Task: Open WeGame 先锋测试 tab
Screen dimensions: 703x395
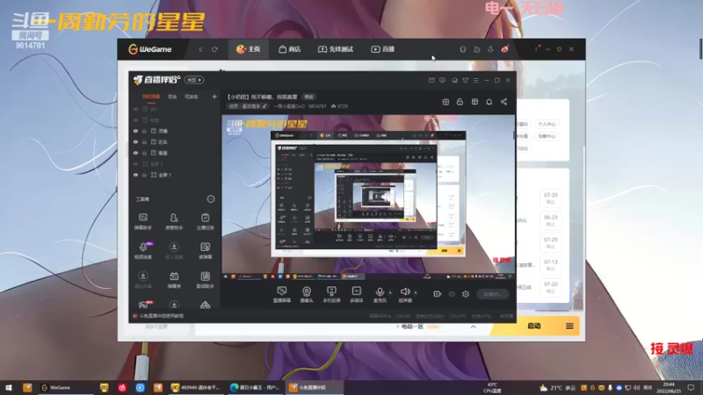Action: click(336, 49)
